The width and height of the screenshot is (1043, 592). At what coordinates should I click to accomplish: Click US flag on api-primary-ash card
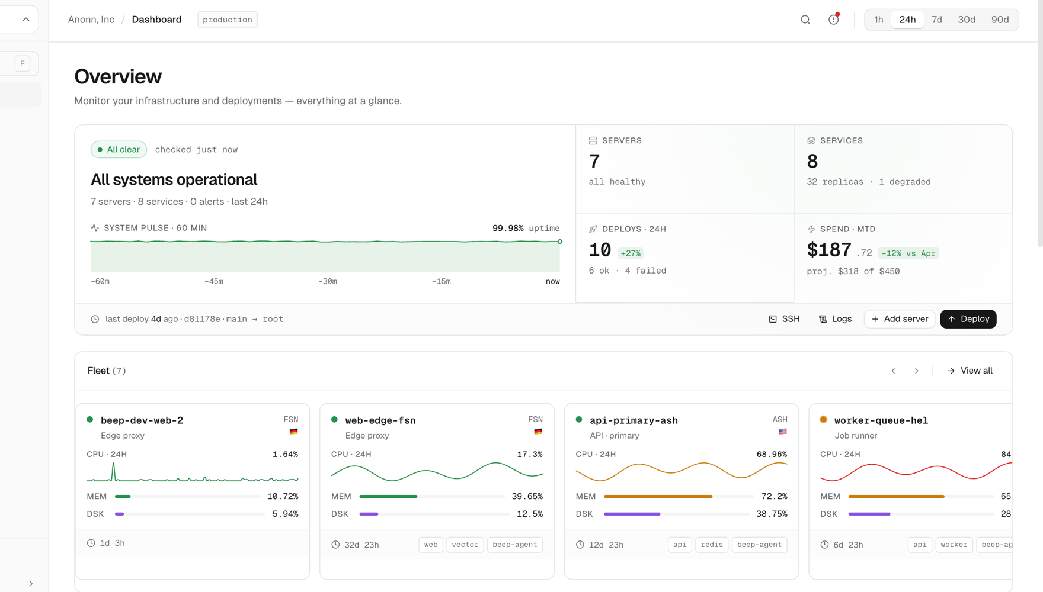783,432
